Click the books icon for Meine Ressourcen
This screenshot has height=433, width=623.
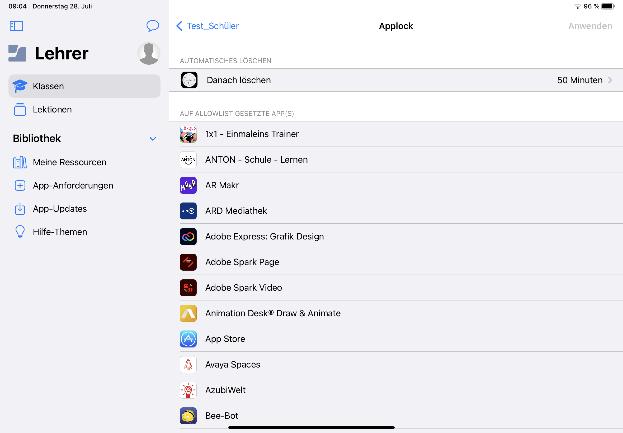pyautogui.click(x=20, y=162)
